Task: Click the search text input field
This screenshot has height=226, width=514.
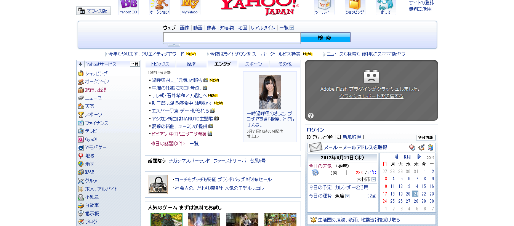Action: pyautogui.click(x=232, y=37)
